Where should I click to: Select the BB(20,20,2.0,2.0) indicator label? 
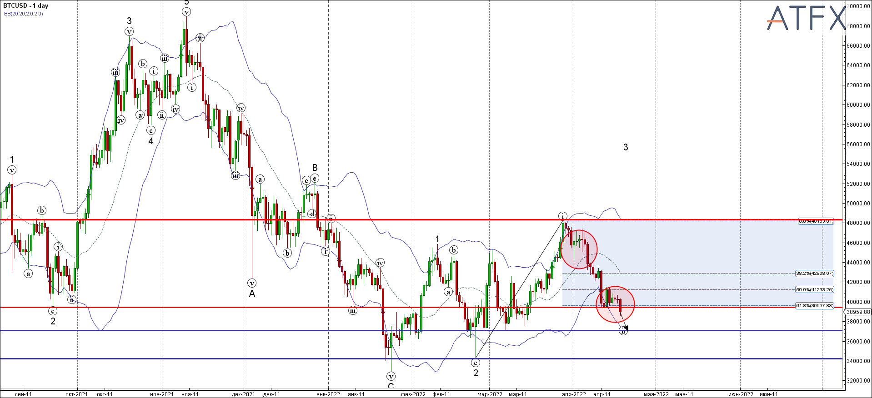(24, 14)
